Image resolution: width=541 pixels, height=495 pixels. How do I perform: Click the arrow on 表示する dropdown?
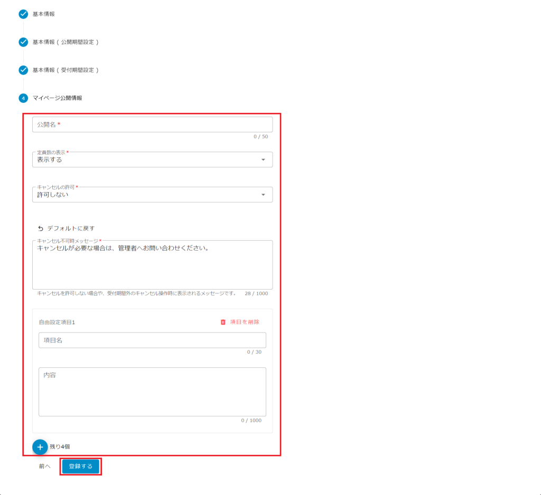(263, 160)
